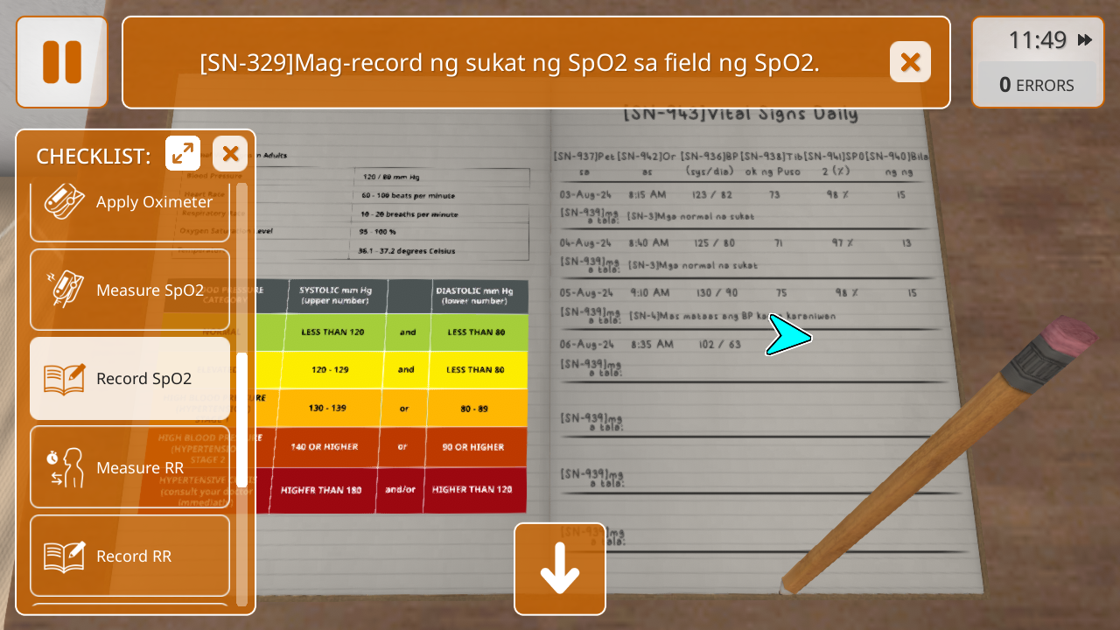Select the Measure SpO2 icon
This screenshot has width=1120, height=630.
(x=64, y=290)
